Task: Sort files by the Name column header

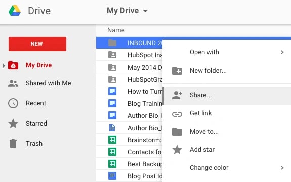Action: coord(116,30)
